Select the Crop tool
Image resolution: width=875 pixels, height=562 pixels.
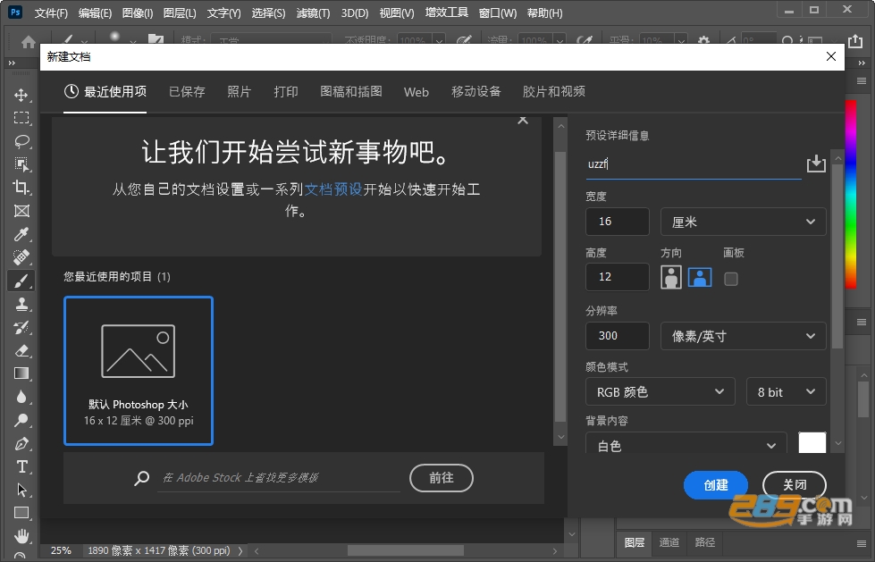pos(21,188)
